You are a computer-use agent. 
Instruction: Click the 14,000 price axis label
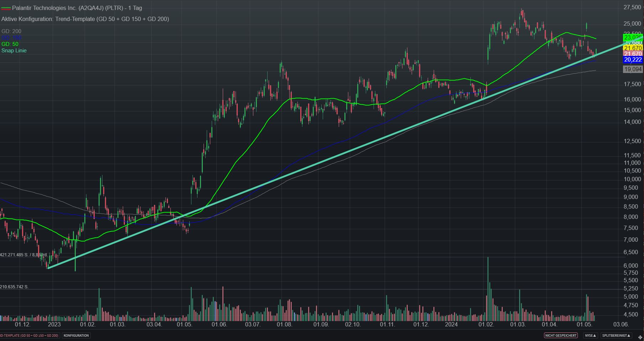coord(632,122)
